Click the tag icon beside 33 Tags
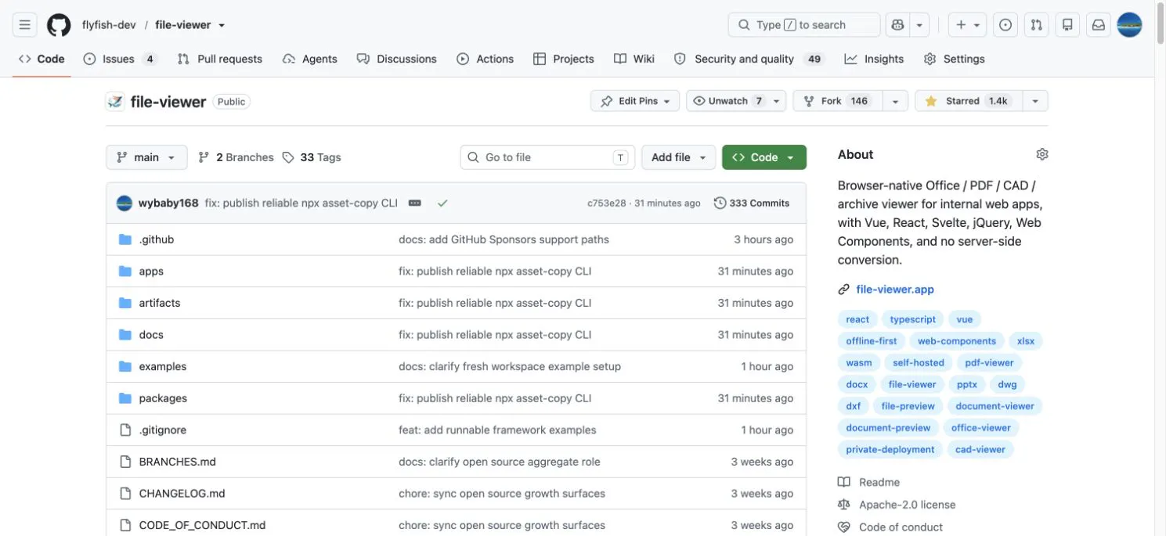This screenshot has width=1166, height=536. click(288, 157)
